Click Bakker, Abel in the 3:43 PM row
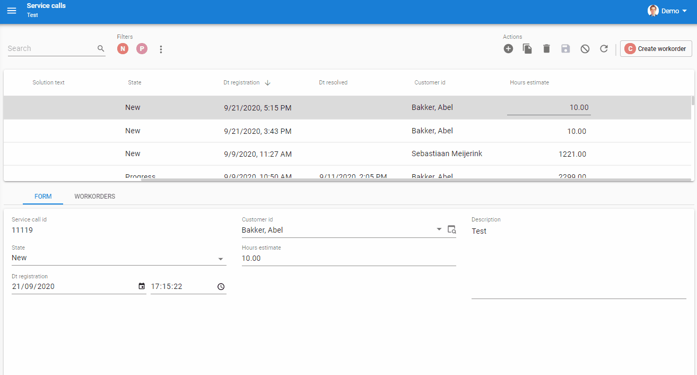The height and width of the screenshot is (375, 697). point(432,131)
